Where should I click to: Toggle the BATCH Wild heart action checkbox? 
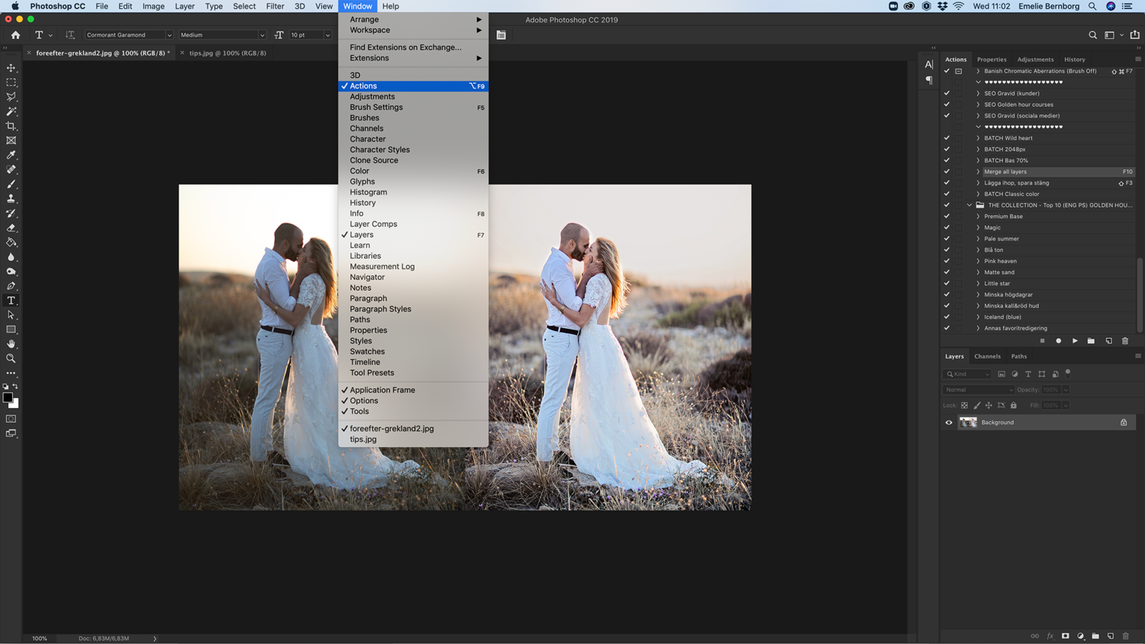click(x=947, y=138)
